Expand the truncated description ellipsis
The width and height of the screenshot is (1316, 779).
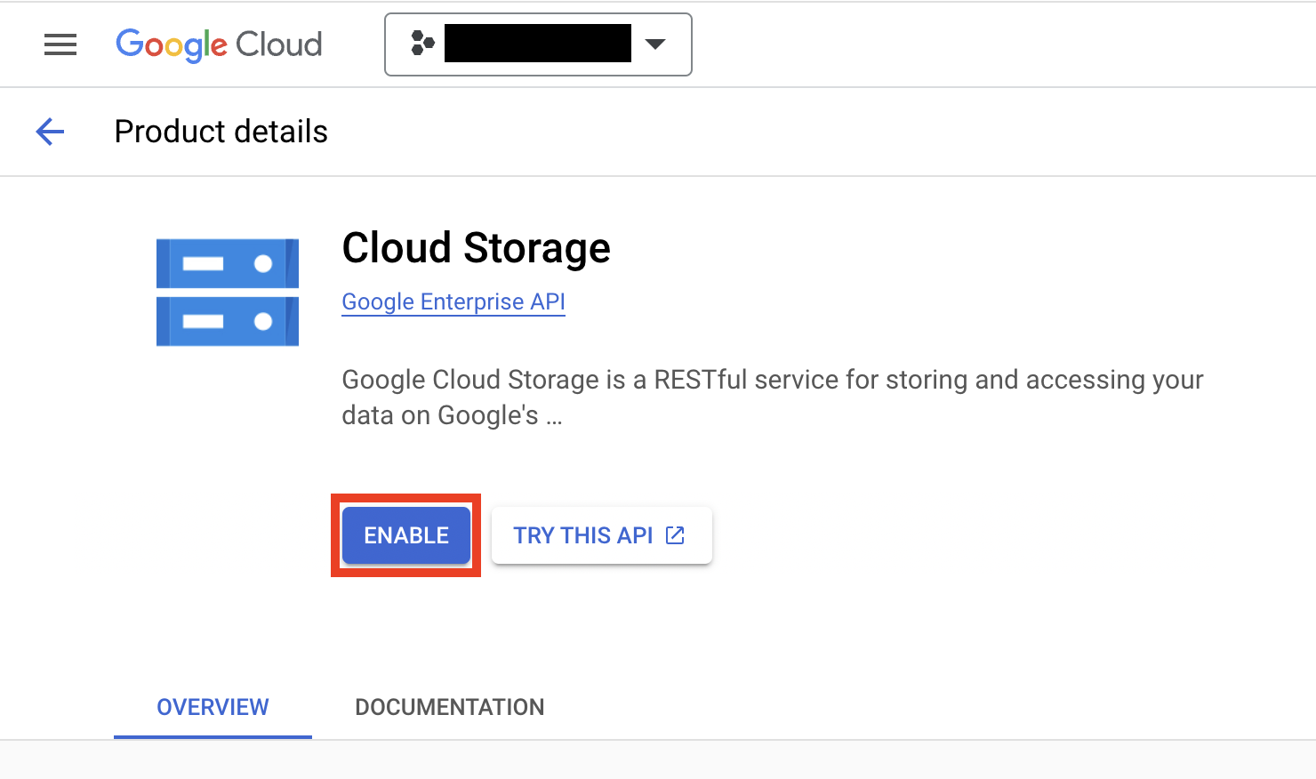point(554,416)
